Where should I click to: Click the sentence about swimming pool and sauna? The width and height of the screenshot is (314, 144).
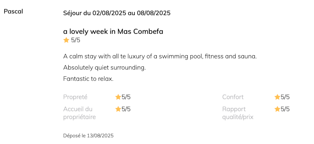click(x=160, y=56)
